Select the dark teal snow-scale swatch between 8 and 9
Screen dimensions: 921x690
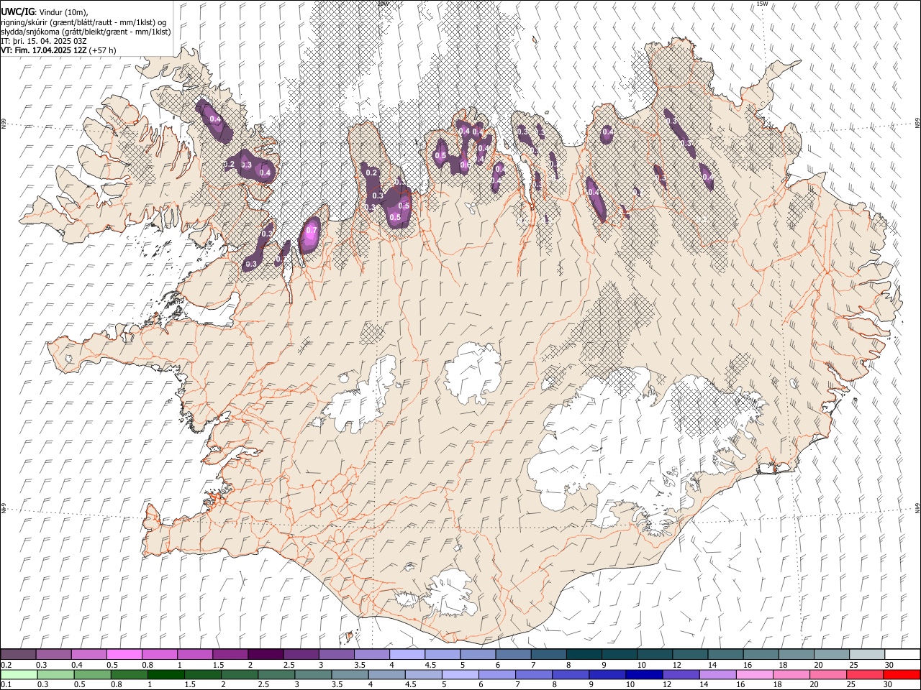point(583,654)
